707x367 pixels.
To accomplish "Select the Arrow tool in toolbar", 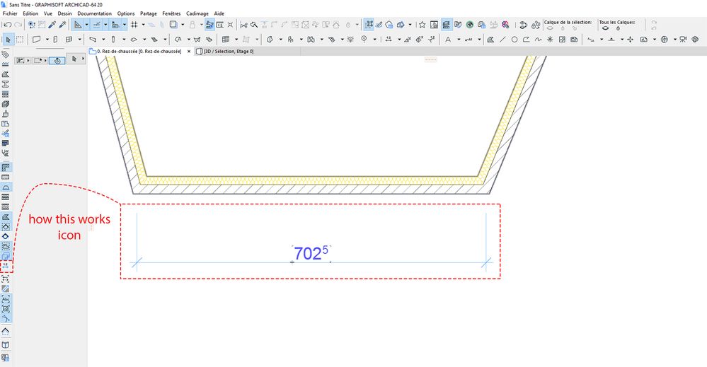I will point(8,40).
